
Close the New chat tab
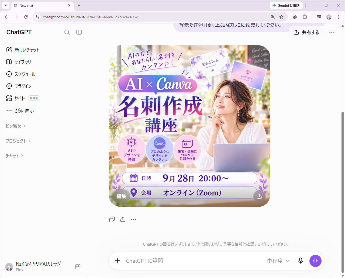coord(69,5)
